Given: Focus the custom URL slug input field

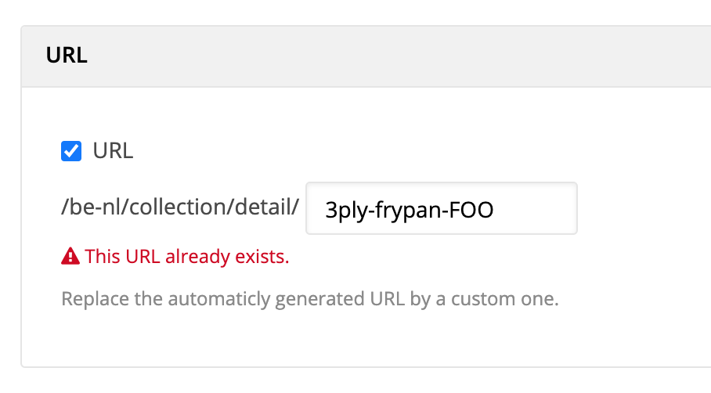Looking at the screenshot, I should (441, 209).
